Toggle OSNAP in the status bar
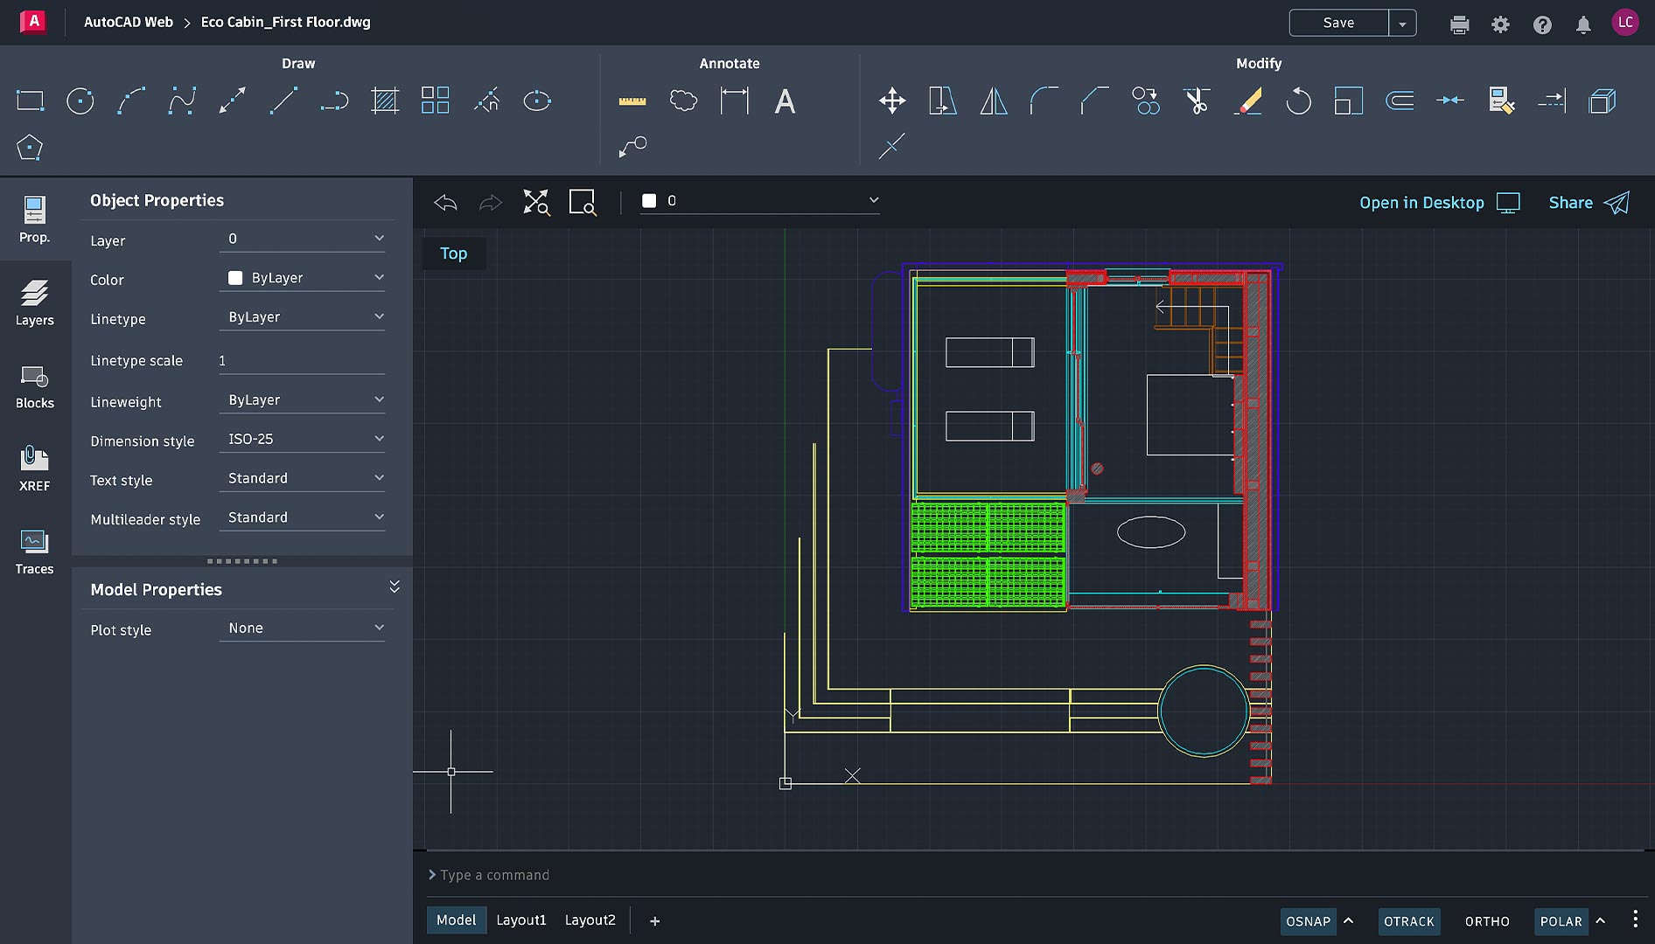The width and height of the screenshot is (1655, 944). coord(1308,921)
